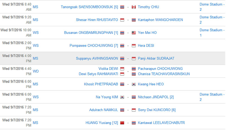Click WS event link for Pornpawee CHOCHUWONG match
The image size is (226, 130).
(x=36, y=45)
